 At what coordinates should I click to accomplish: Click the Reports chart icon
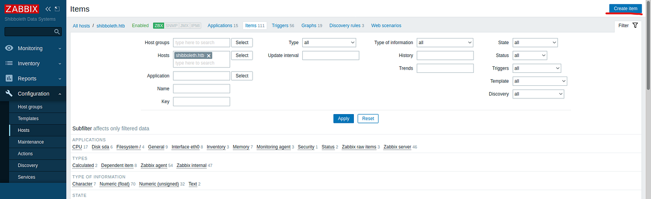pyautogui.click(x=9, y=78)
